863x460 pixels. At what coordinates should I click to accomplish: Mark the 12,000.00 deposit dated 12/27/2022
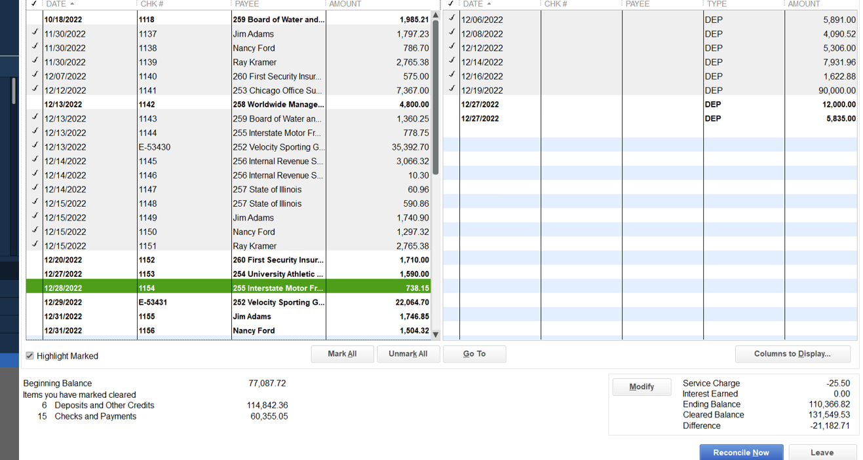pos(451,104)
